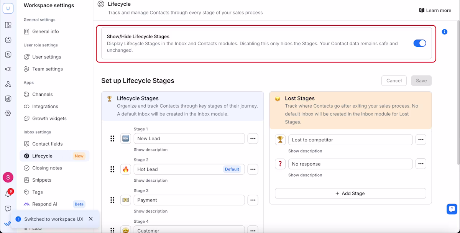Open the Workflows icon in the left rail
The image size is (460, 233).
pyautogui.click(x=8, y=84)
